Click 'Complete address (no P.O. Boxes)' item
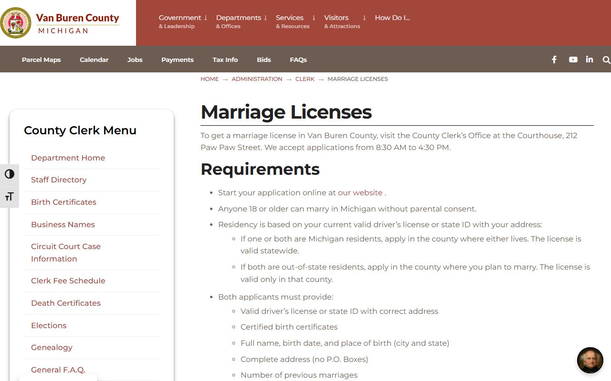 (304, 360)
